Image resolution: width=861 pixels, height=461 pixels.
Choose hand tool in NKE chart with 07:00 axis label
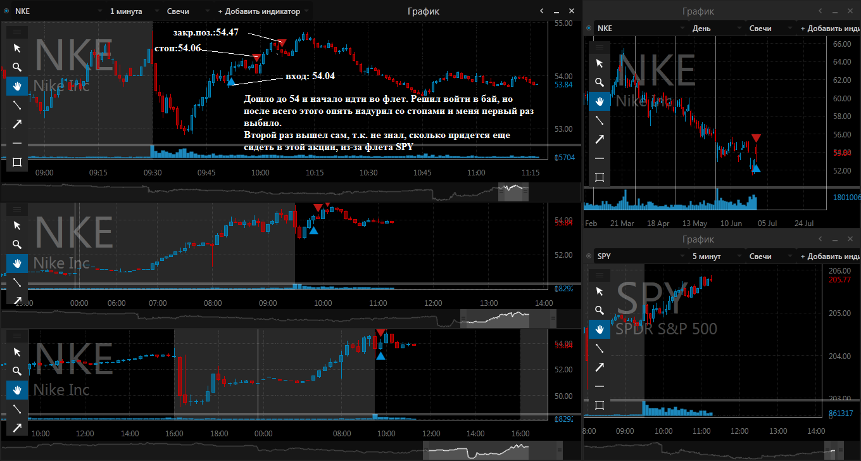17,263
